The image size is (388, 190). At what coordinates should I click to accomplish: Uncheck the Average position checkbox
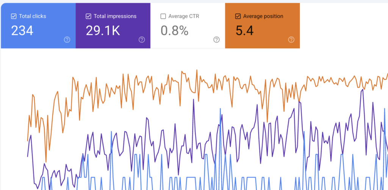[x=238, y=17]
